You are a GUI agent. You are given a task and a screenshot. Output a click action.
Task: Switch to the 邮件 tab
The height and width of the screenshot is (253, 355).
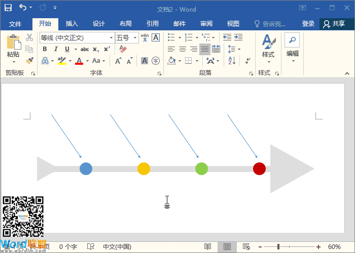[x=180, y=24]
